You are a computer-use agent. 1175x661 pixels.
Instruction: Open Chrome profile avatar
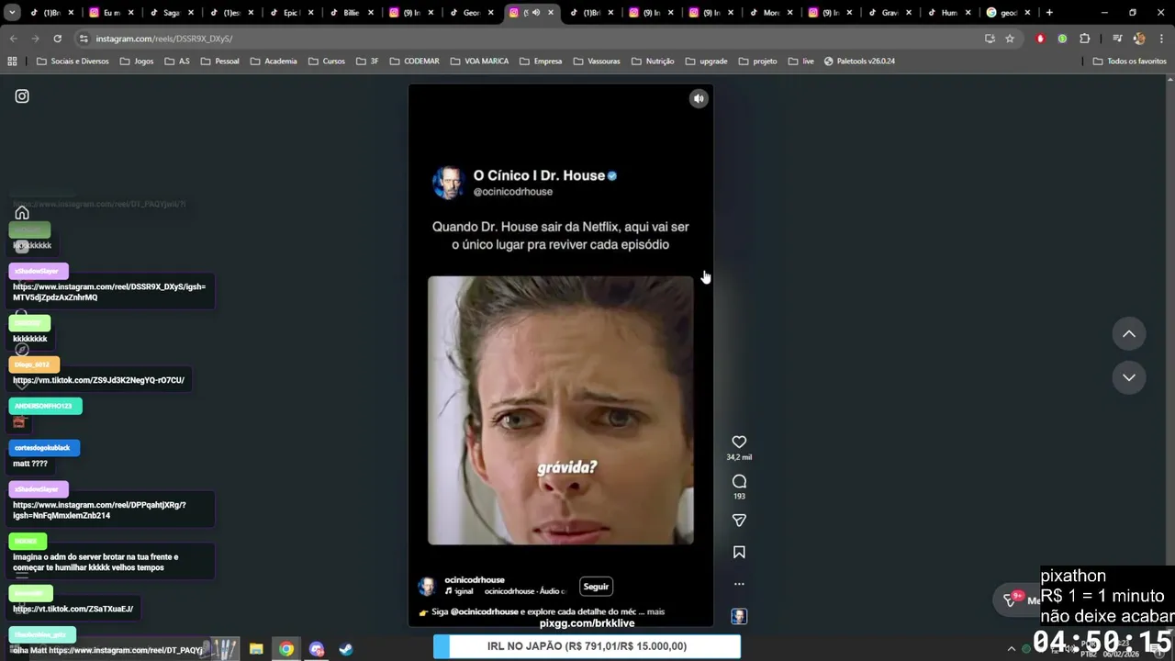pyautogui.click(x=1139, y=39)
